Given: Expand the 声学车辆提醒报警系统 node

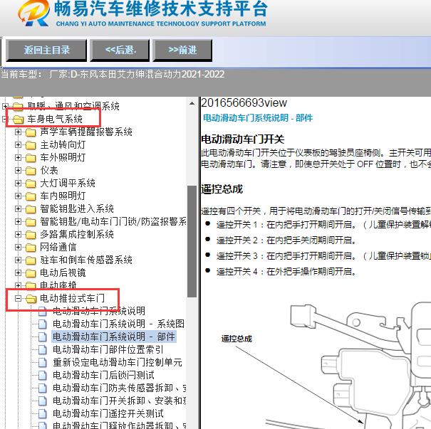Looking at the screenshot, I should coord(18,132).
